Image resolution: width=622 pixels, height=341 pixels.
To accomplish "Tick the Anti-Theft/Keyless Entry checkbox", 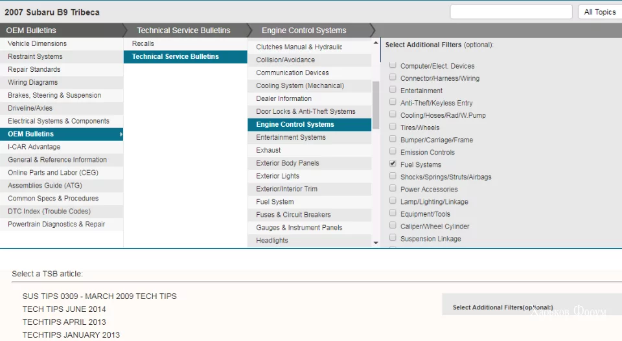I will pos(393,102).
